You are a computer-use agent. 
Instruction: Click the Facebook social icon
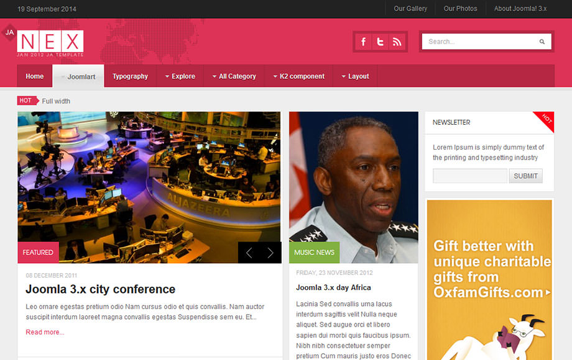click(x=364, y=42)
